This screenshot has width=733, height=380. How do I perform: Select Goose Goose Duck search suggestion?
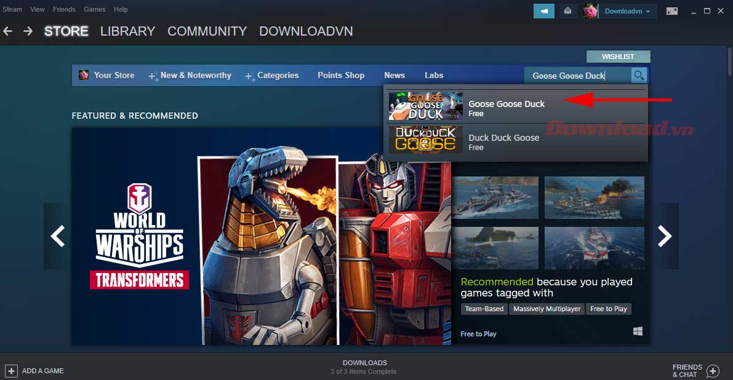516,106
